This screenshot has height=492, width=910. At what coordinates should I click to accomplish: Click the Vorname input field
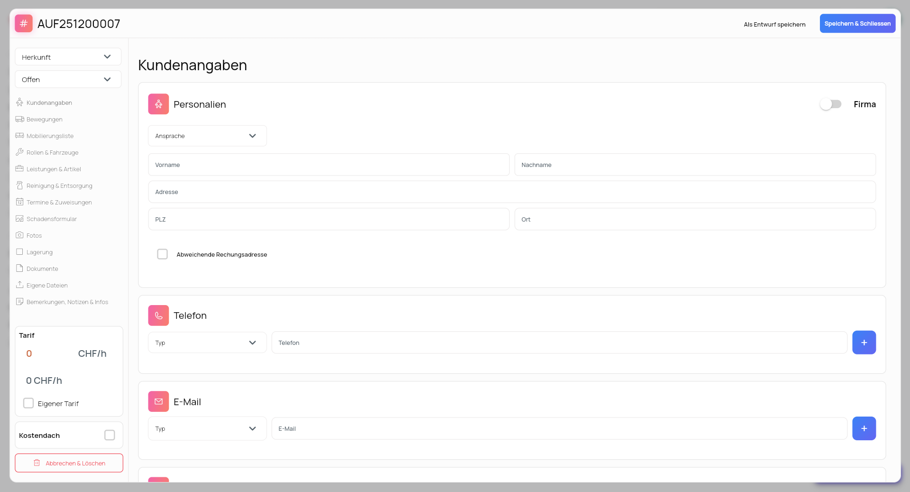point(329,165)
